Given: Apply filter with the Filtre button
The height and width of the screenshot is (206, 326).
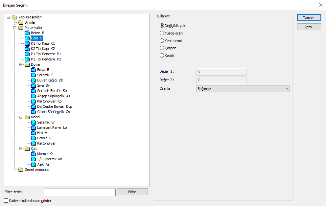Looking at the screenshot, I should (x=132, y=192).
